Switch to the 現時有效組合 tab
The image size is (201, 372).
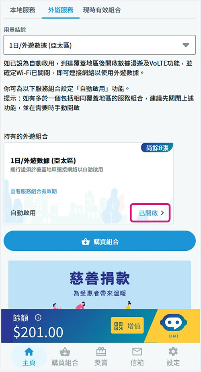pos(102,10)
